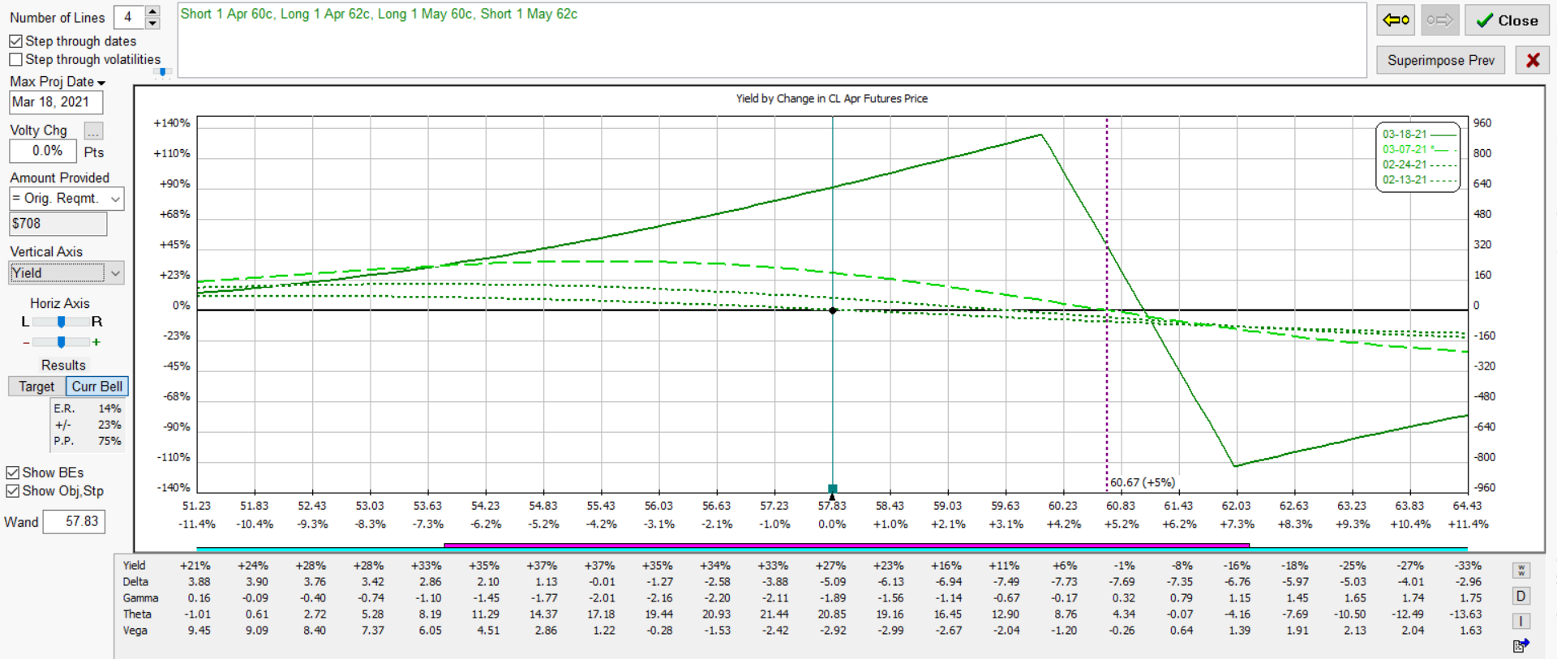Select the Target results tab
1557x659 pixels.
pyautogui.click(x=36, y=387)
